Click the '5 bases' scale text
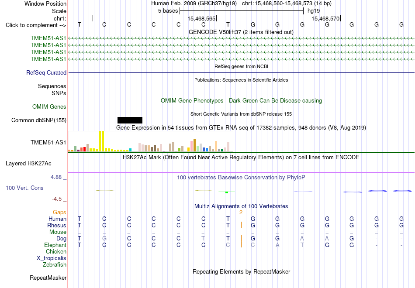 click(168, 11)
